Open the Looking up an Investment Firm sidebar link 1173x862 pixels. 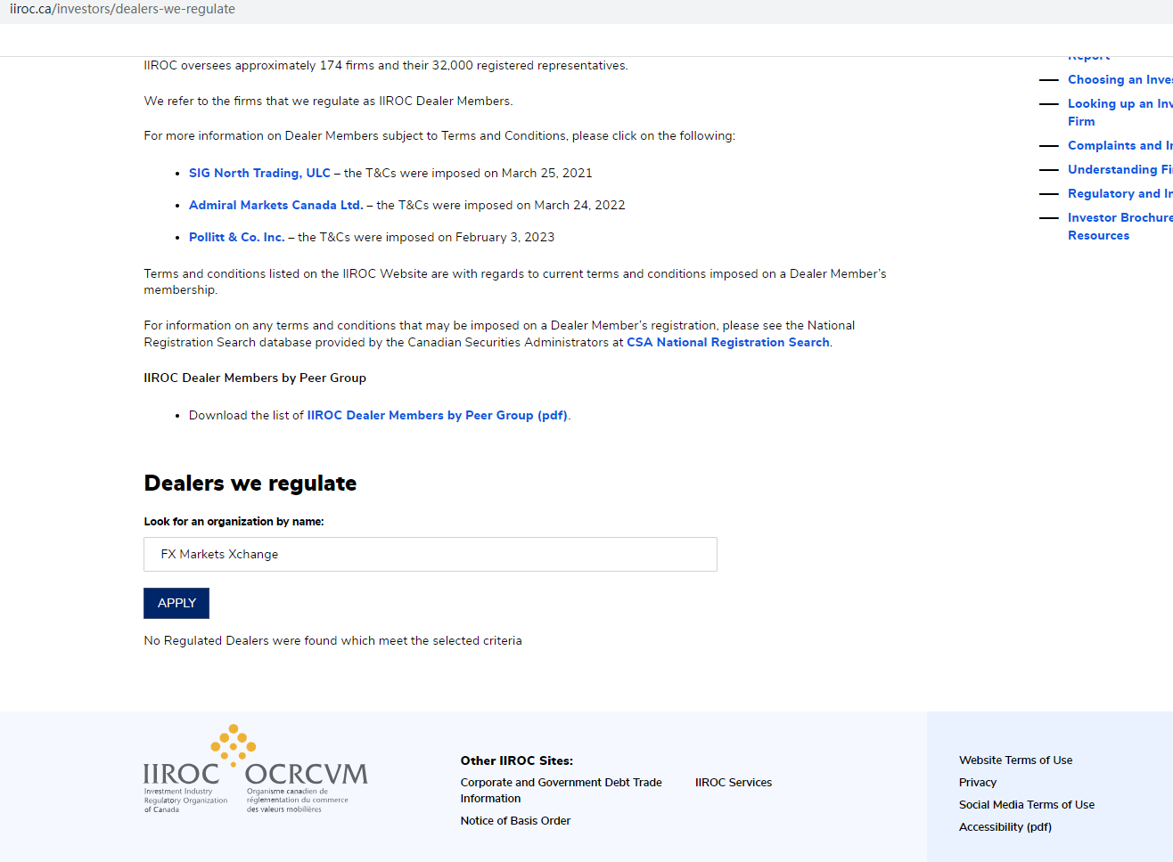pos(1120,112)
